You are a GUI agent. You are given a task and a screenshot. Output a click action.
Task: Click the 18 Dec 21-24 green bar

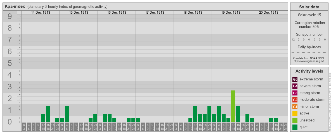coord(209,114)
